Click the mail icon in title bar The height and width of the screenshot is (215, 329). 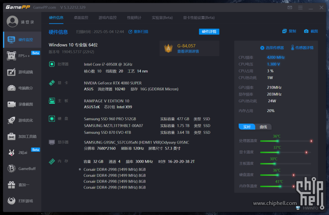290,7
